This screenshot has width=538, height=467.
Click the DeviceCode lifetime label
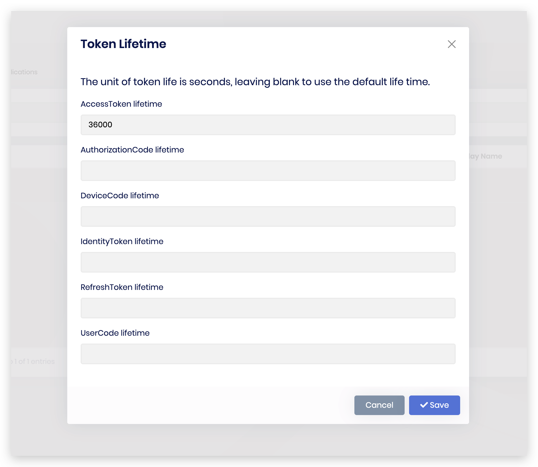[119, 196]
